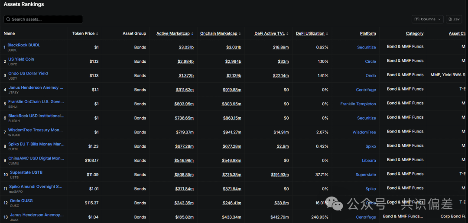Click USDY Onchain Marketcap $2.129b
This screenshot has height=223, width=468.
click(x=233, y=76)
